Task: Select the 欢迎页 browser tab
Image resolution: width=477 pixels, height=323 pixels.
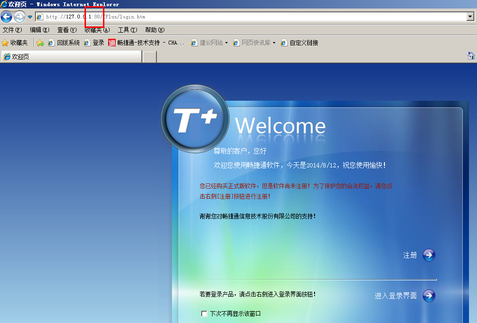Action: click(x=72, y=57)
